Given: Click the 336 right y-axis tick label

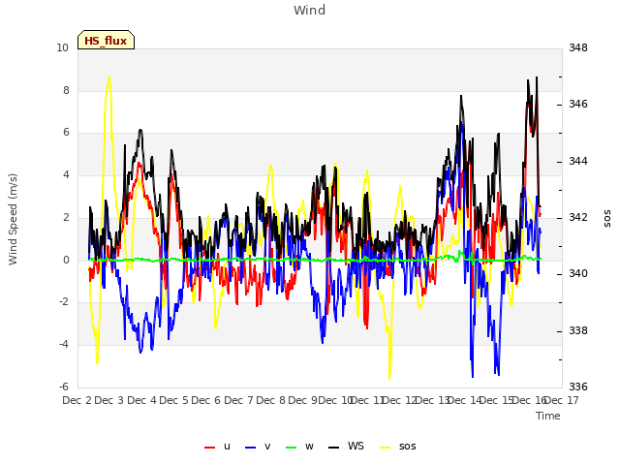Looking at the screenshot, I should tap(578, 387).
